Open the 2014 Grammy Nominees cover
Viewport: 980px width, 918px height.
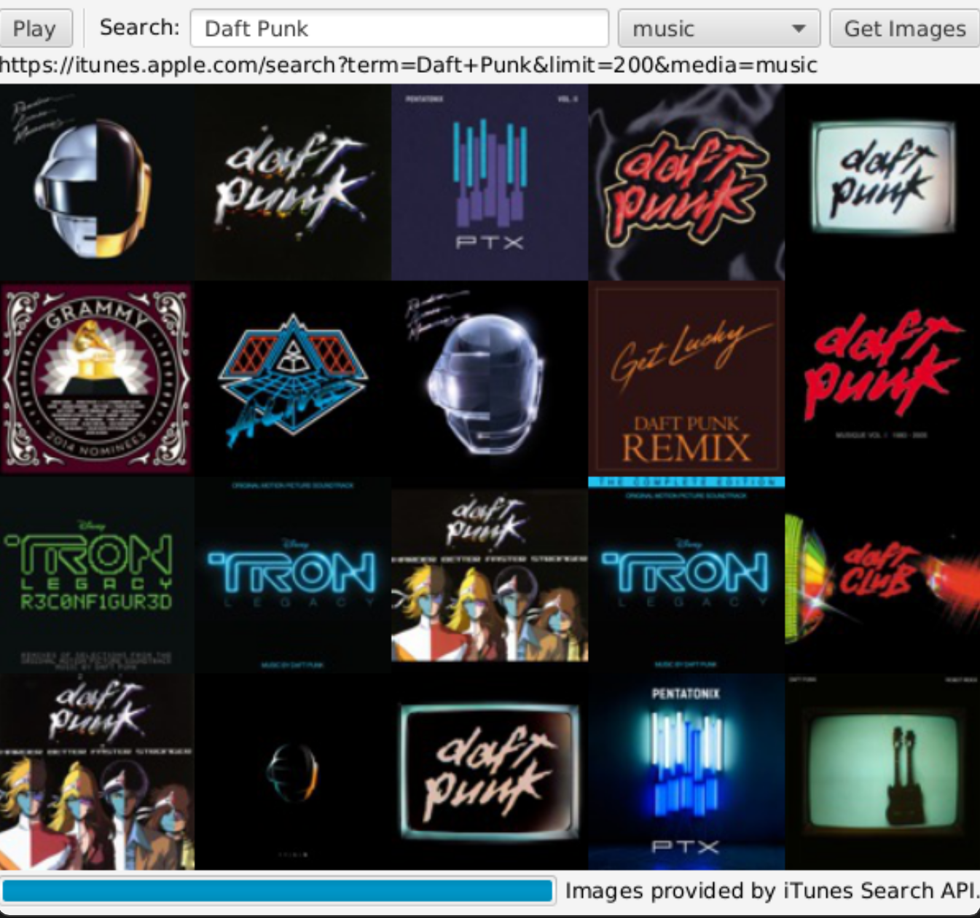97,379
